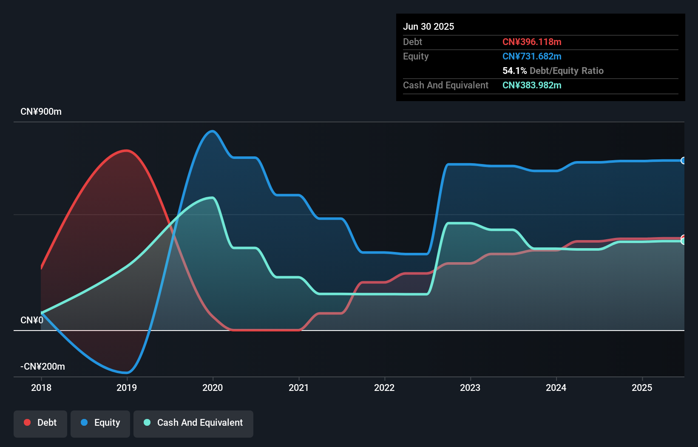Click the 54.1% Debt/Equity Ratio text

pos(553,71)
